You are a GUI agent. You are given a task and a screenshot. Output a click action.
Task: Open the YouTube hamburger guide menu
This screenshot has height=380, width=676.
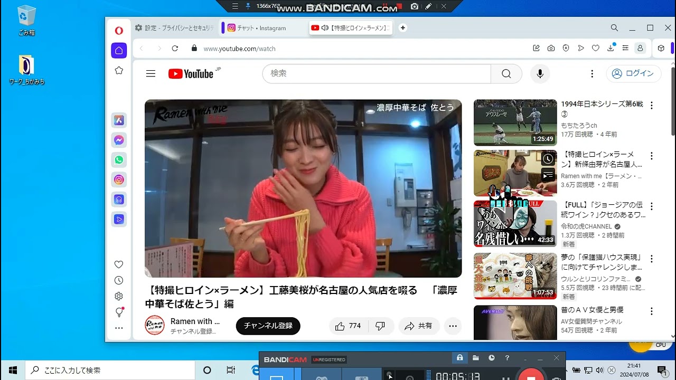coord(151,74)
